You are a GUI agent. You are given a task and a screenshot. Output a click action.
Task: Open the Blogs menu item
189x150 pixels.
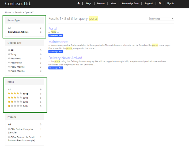[88, 3]
